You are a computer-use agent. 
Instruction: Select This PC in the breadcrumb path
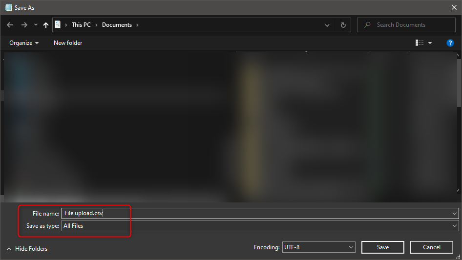[x=82, y=25]
